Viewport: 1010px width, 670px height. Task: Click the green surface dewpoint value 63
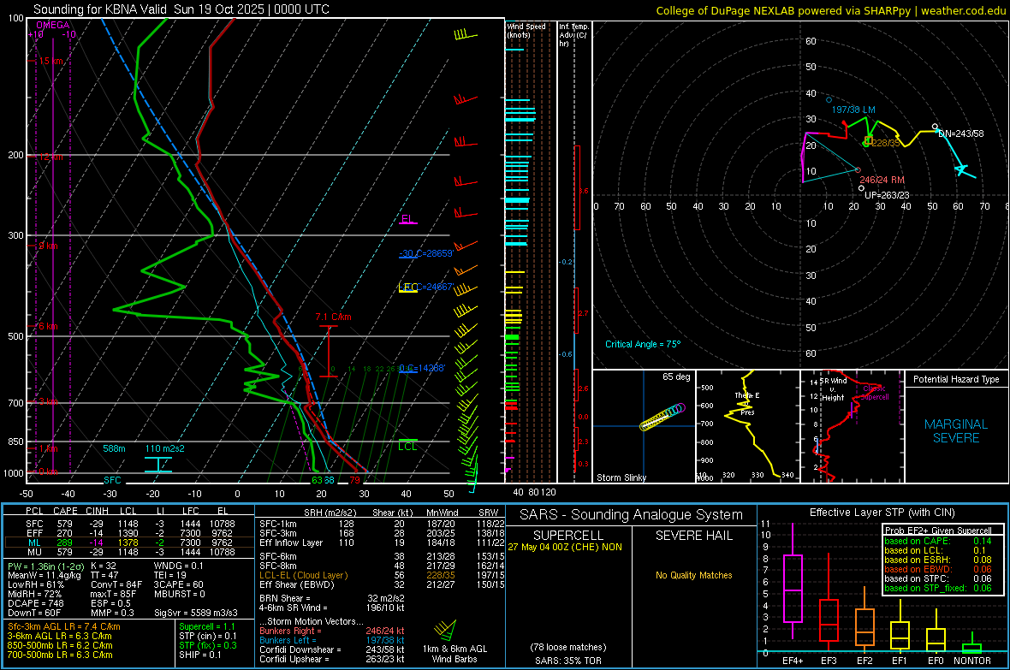point(317,480)
